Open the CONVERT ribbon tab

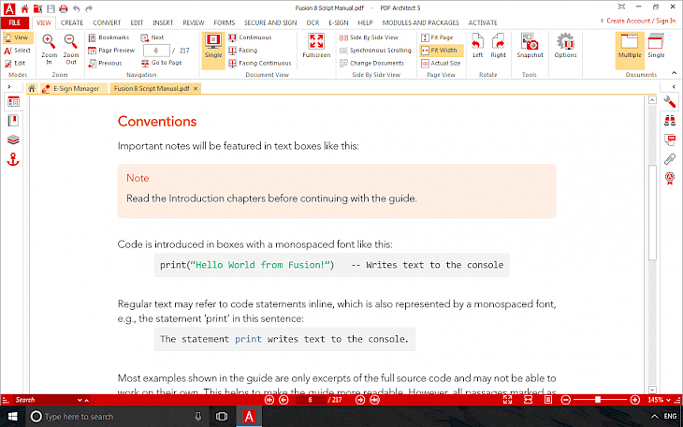tap(107, 22)
